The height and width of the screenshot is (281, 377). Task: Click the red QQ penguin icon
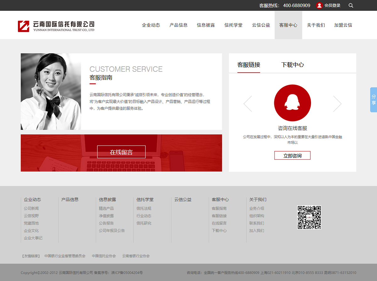(292, 103)
